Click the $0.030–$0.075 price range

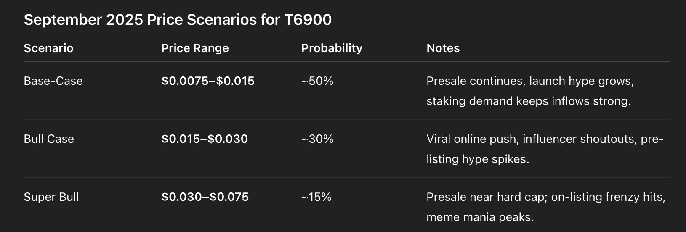click(x=205, y=197)
